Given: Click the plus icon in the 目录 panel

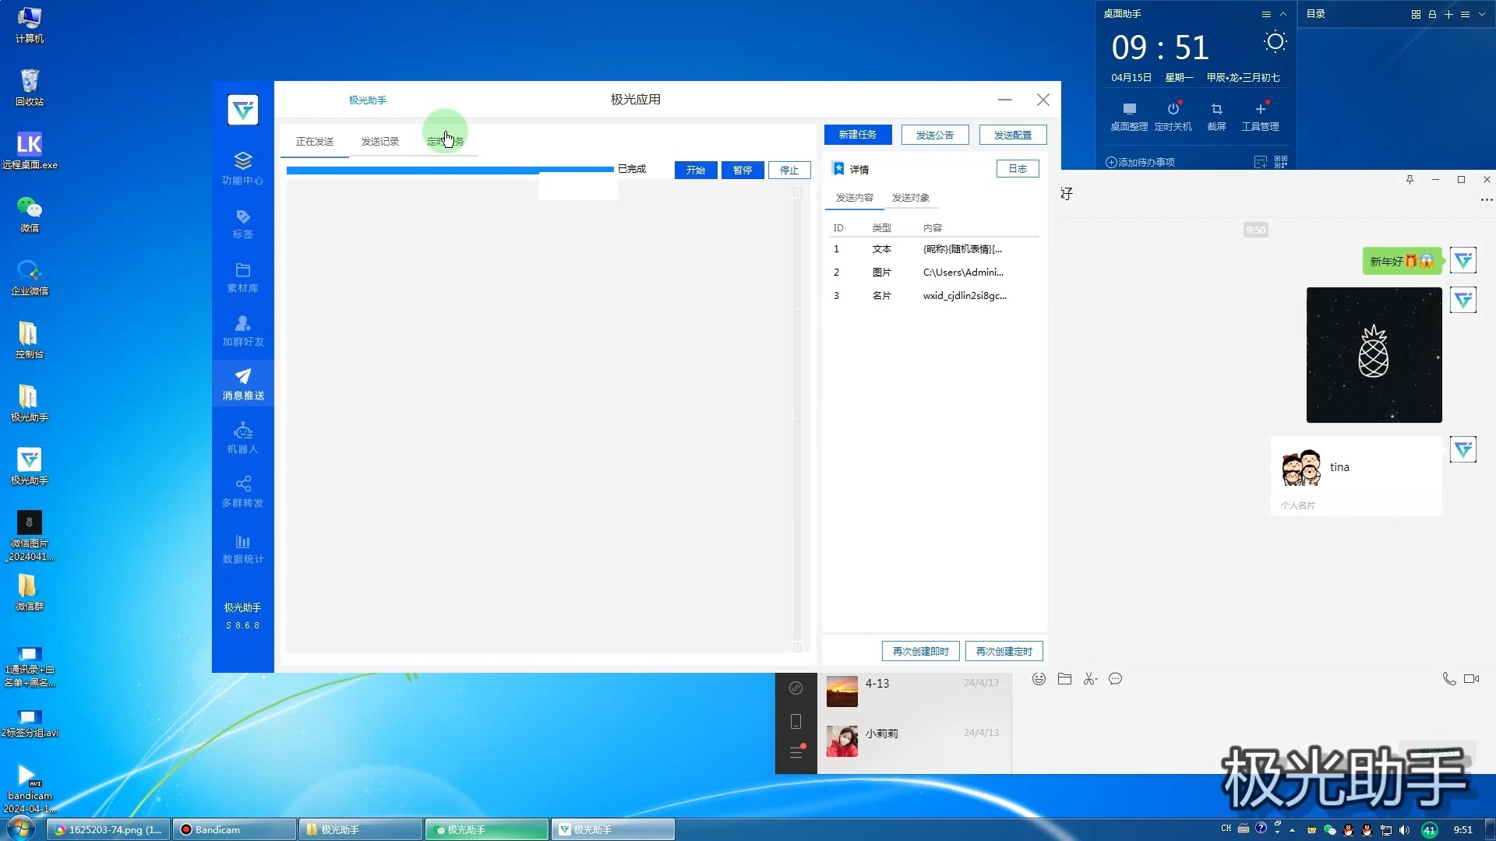Looking at the screenshot, I should [x=1448, y=14].
